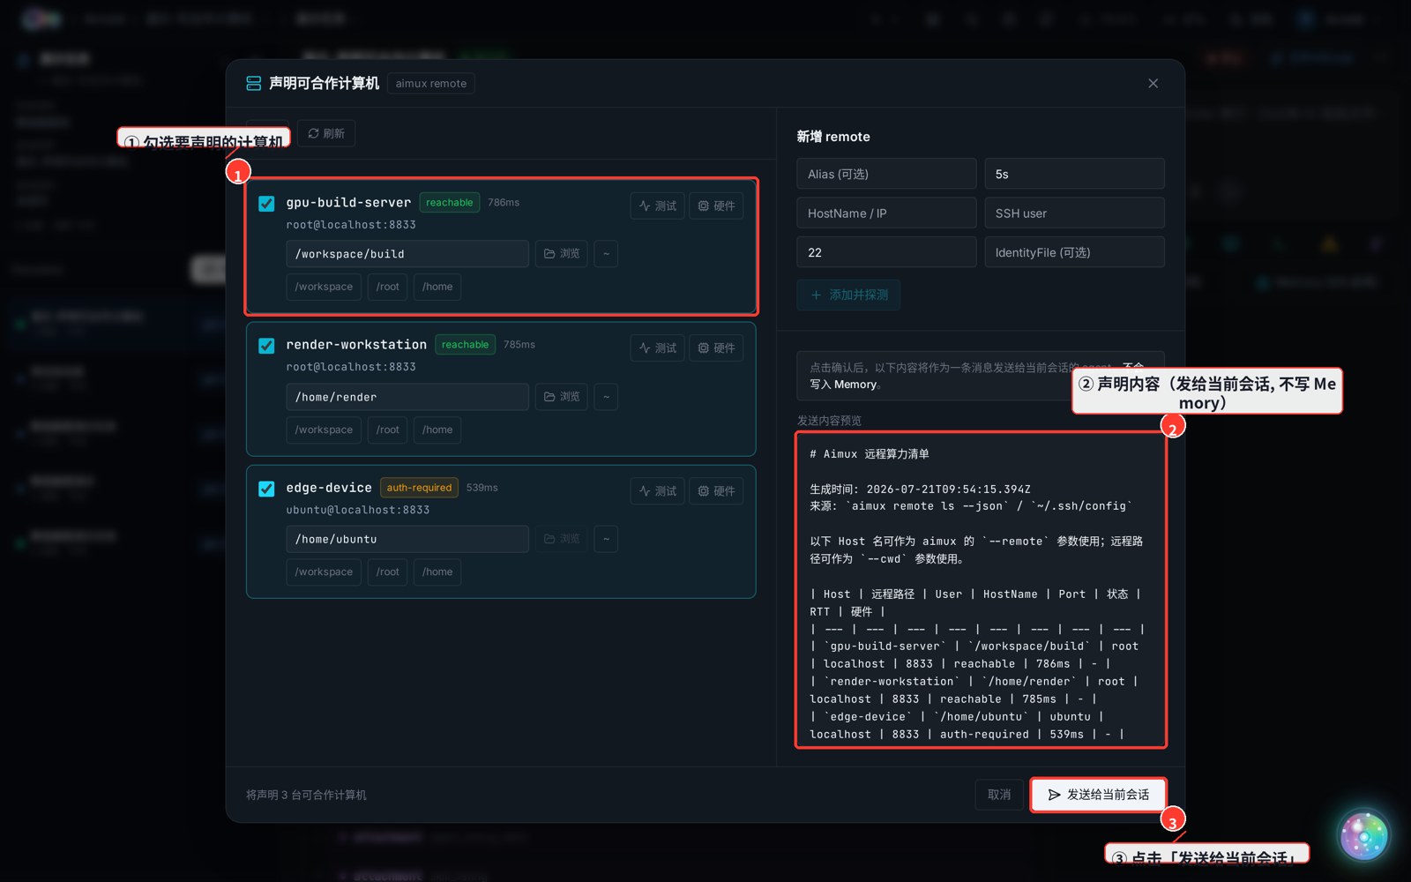Choose the /home chip under render-workstation
Screen dimensions: 1411x882
[437, 430]
